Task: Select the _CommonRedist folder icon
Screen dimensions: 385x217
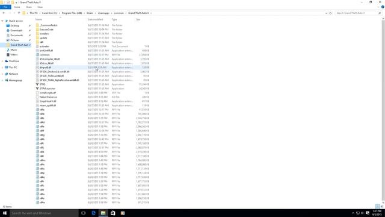Action: 37,25
